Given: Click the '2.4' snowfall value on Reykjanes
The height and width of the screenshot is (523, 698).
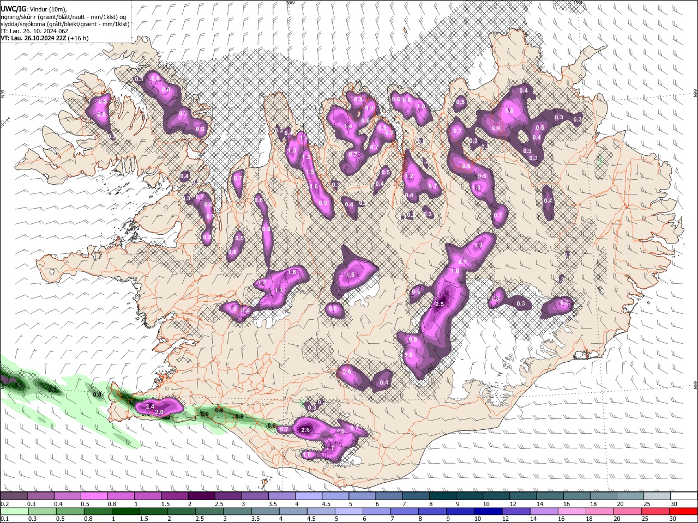Looking at the screenshot, I should tap(151, 406).
